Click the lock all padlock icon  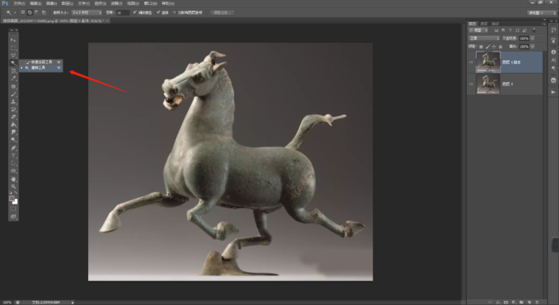tap(500, 47)
